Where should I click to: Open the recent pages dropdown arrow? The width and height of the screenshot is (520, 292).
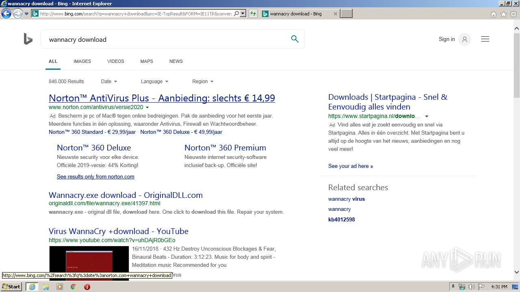(26, 14)
